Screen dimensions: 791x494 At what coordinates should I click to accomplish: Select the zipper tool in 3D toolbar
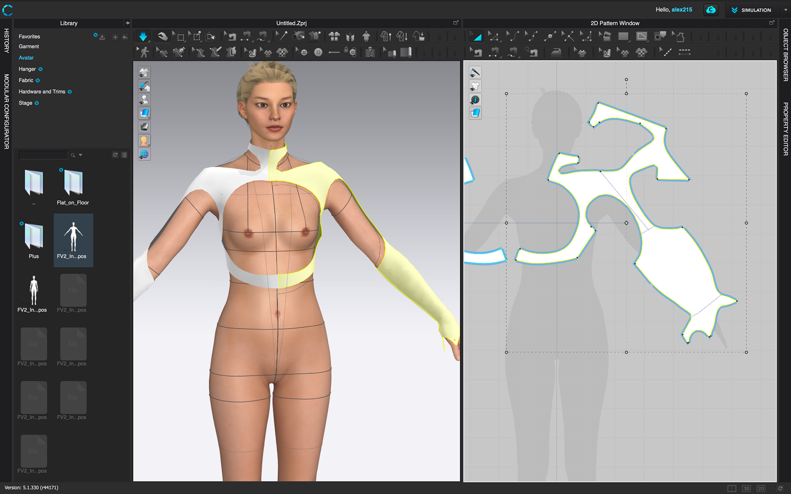(x=370, y=52)
